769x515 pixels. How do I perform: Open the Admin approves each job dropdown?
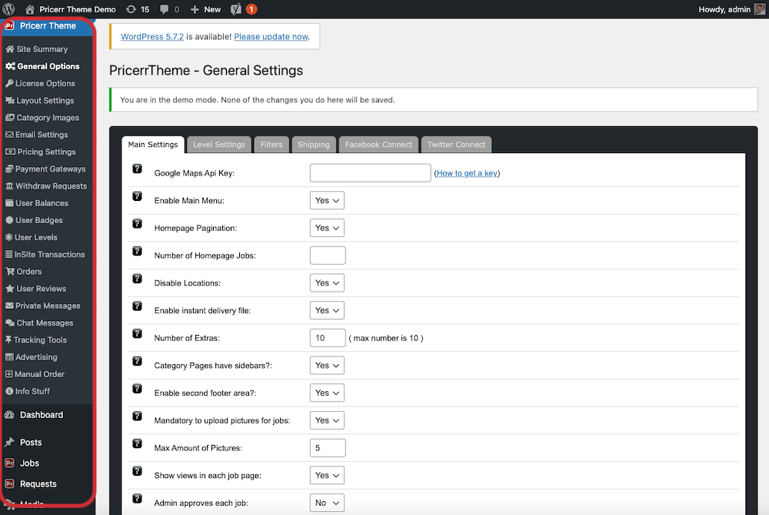coord(327,503)
